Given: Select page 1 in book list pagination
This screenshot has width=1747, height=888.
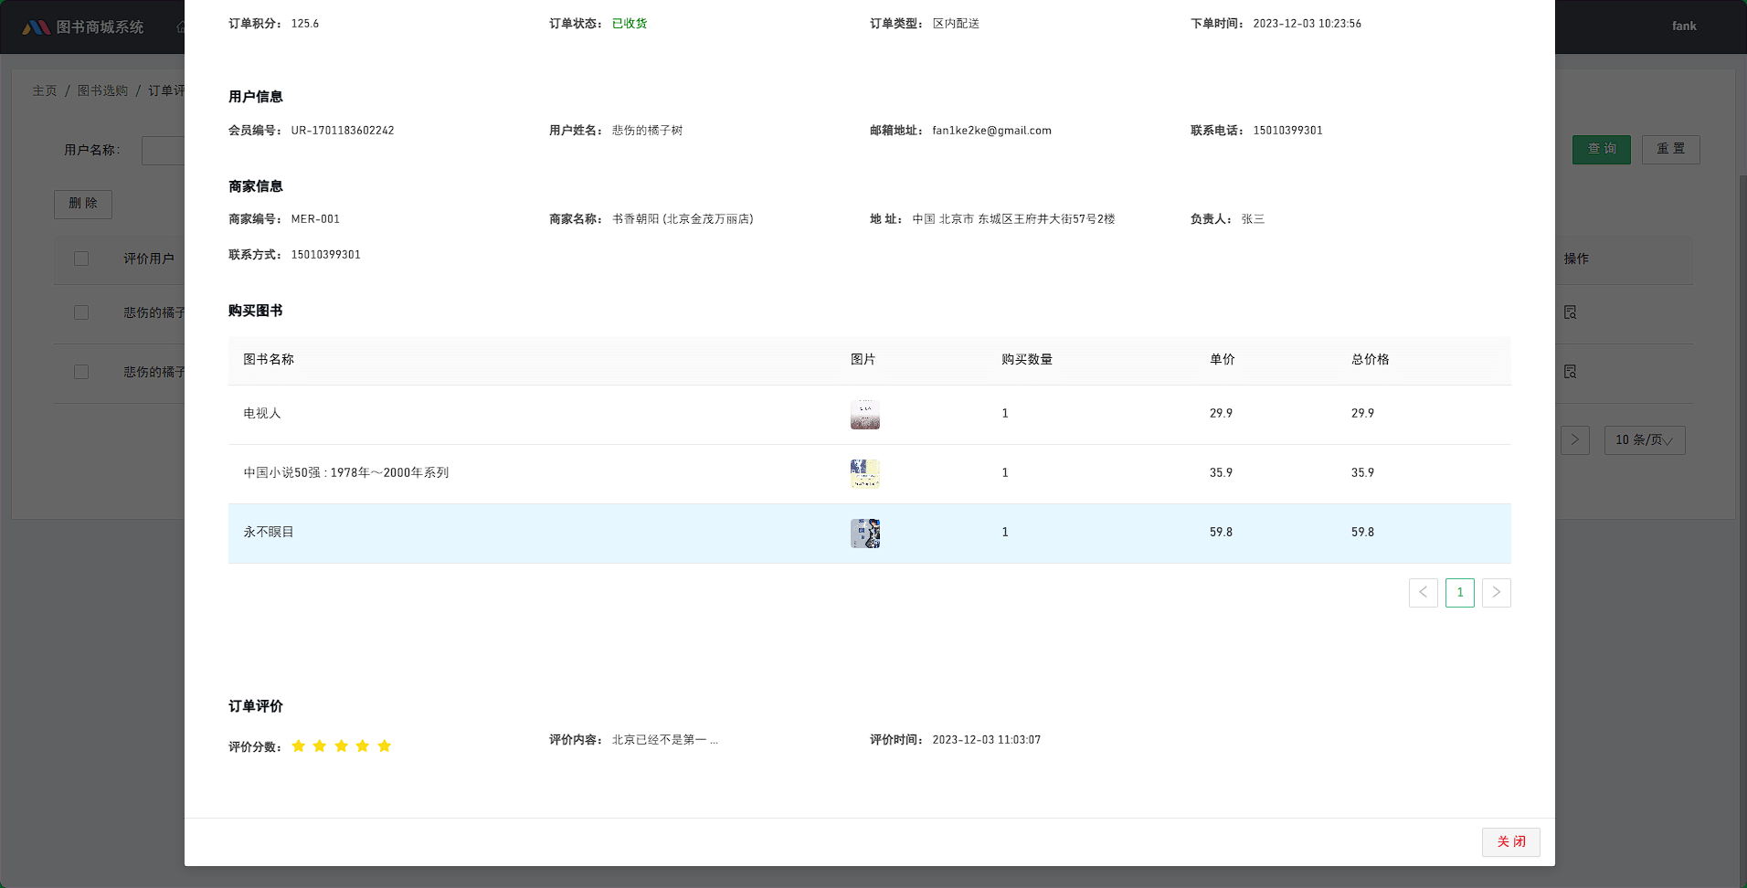Looking at the screenshot, I should (x=1460, y=592).
